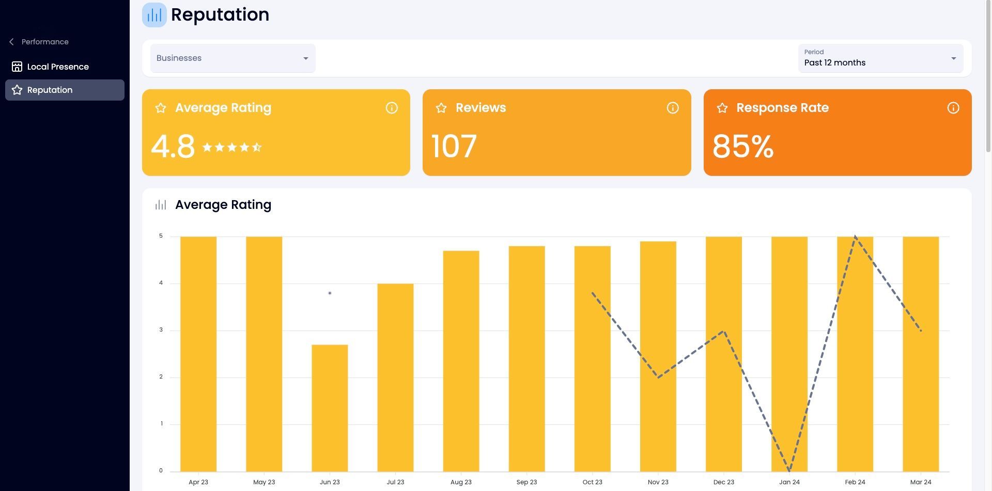Click the dashed line peak at Feb 24
The width and height of the screenshot is (992, 491).
pos(855,237)
